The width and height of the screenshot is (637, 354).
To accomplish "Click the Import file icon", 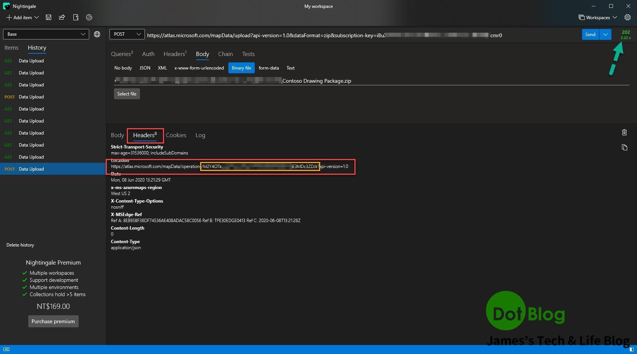I will [76, 17].
